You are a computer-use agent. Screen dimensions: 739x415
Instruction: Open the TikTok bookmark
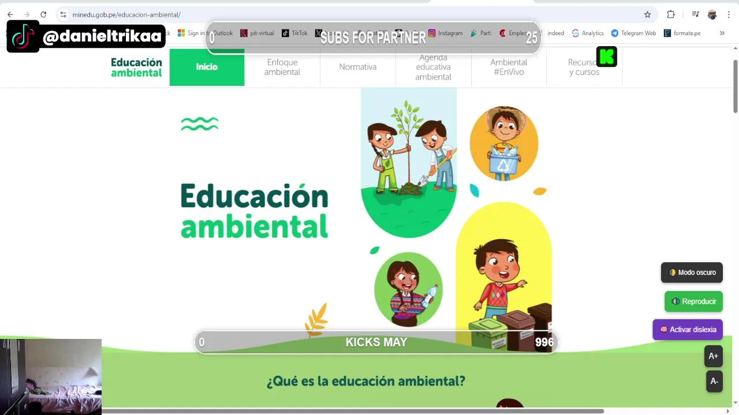coord(294,33)
